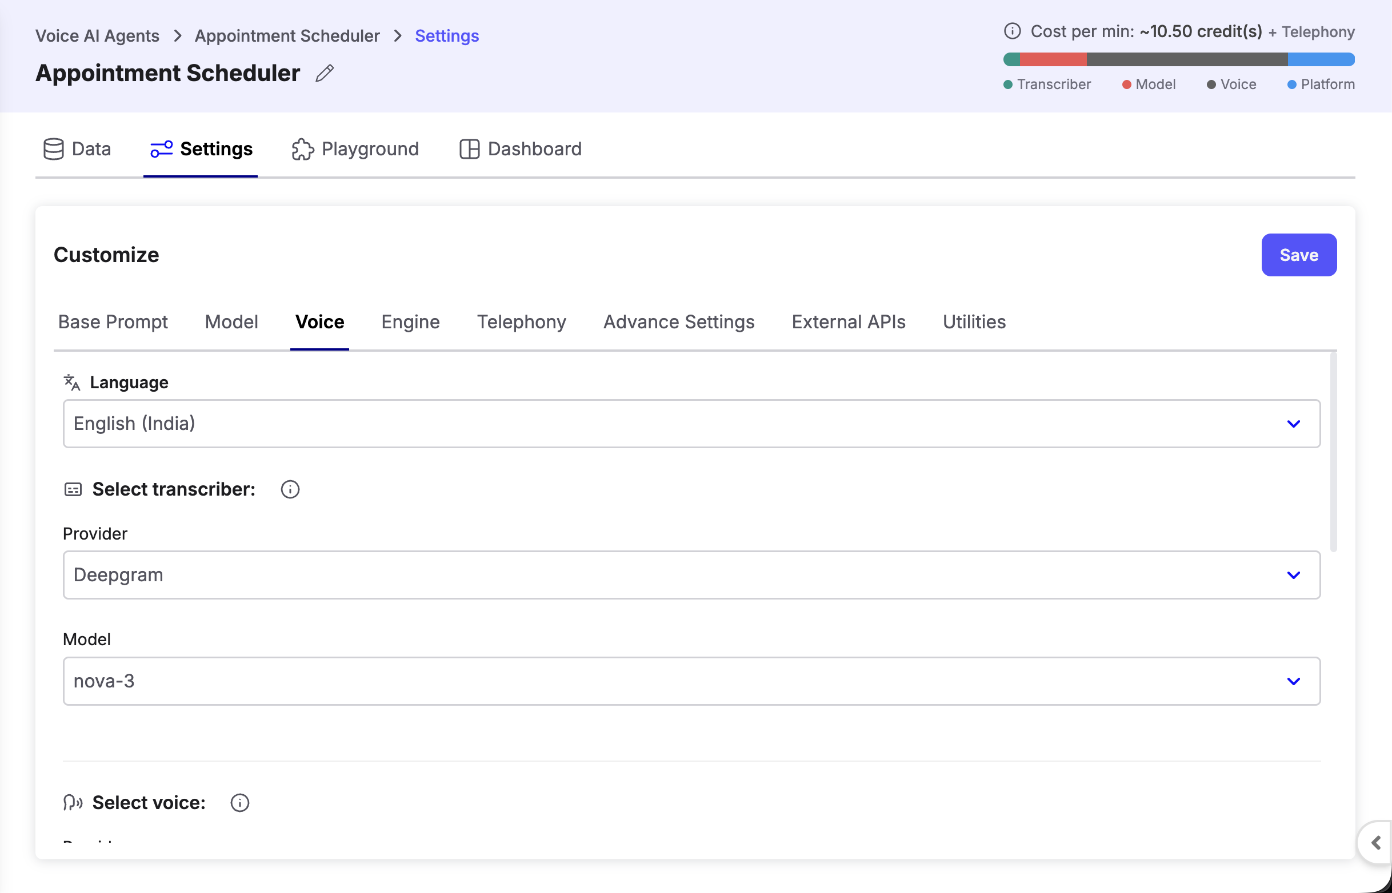
Task: Open the Utilities tab
Action: pos(974,322)
